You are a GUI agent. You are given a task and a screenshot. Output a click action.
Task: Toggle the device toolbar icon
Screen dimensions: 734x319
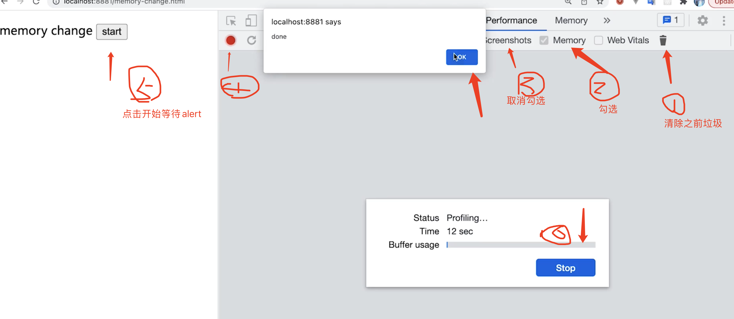tap(251, 21)
